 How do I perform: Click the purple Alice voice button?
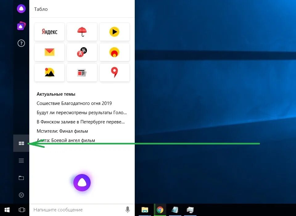click(82, 183)
